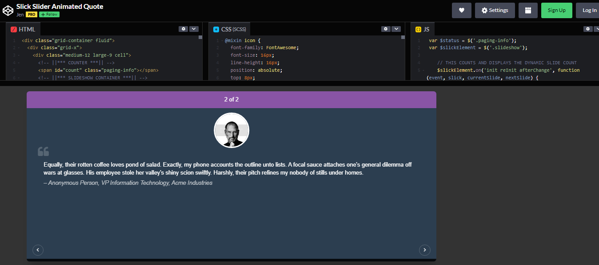Viewport: 599px width, 265px height.
Task: Open the JS panel settings gear
Action: coord(587,28)
